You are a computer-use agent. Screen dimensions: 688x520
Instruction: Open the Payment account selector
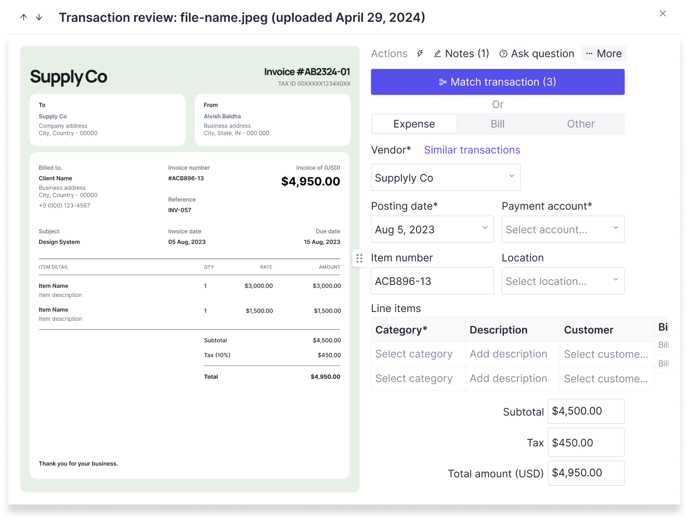(x=563, y=229)
